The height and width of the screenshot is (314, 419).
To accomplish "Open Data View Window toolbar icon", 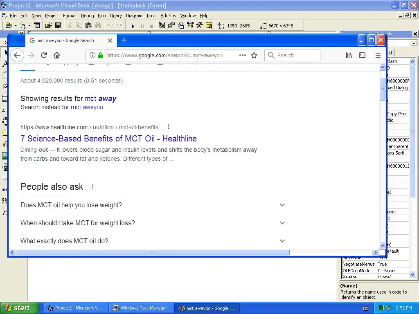I will [x=209, y=25].
